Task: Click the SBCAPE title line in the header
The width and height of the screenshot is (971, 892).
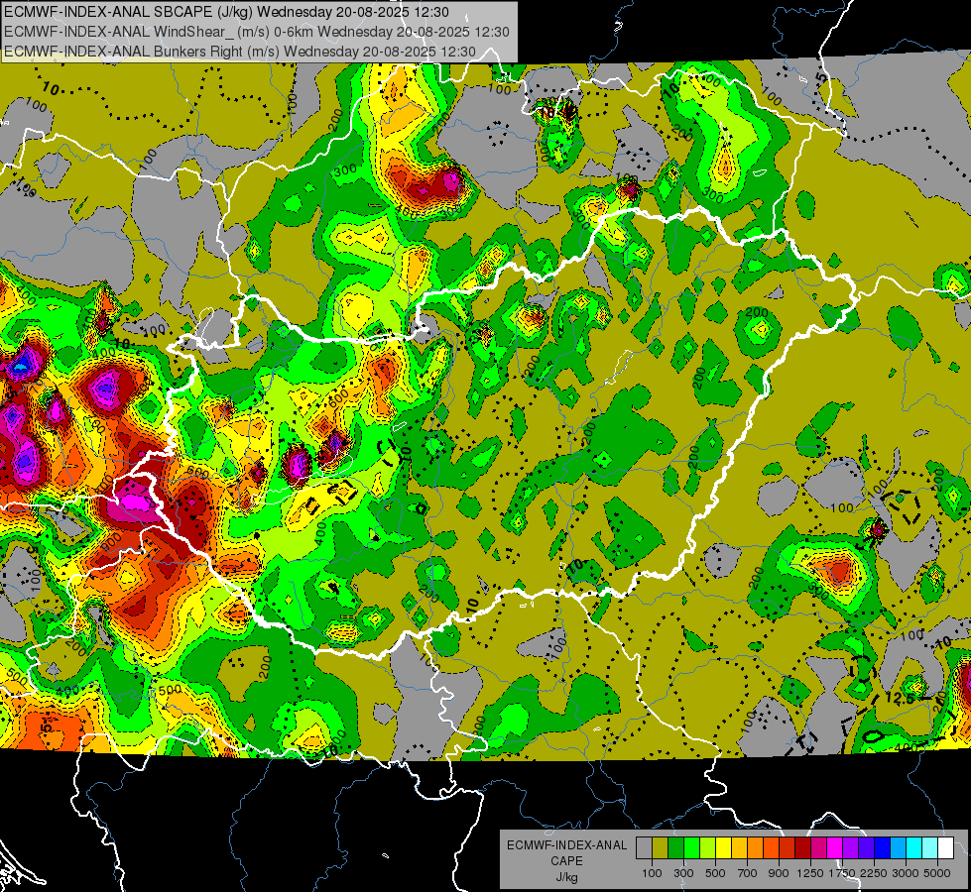Action: (227, 12)
